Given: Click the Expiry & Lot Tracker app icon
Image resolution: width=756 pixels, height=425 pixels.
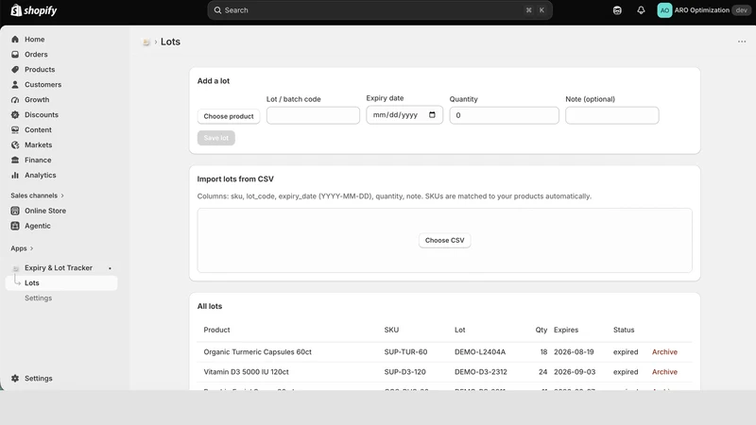Looking at the screenshot, I should click(15, 268).
